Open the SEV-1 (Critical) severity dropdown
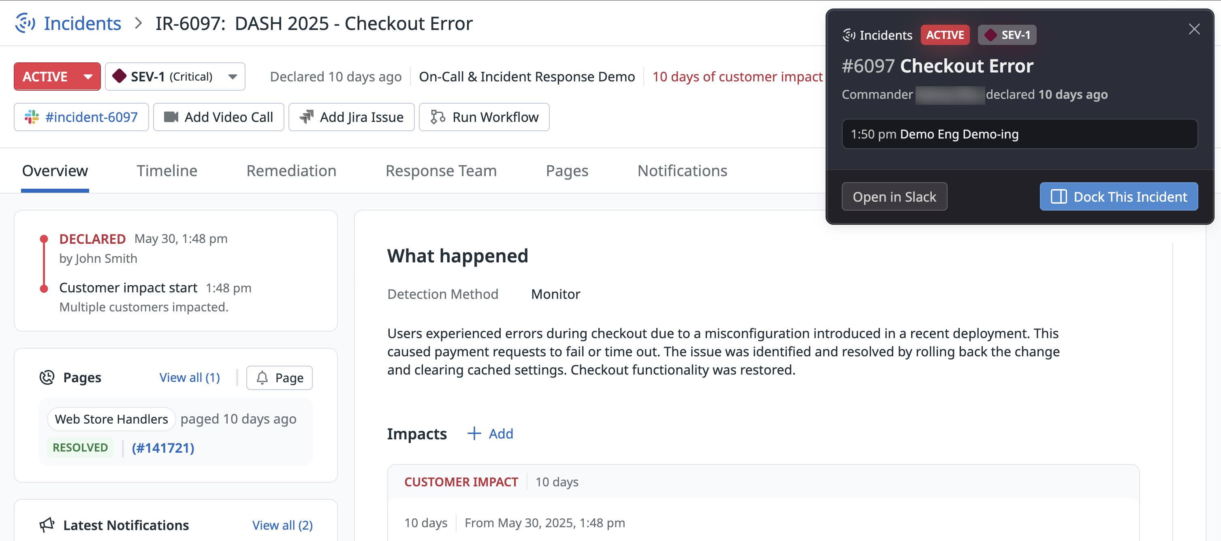Image resolution: width=1221 pixels, height=541 pixels. pos(175,76)
